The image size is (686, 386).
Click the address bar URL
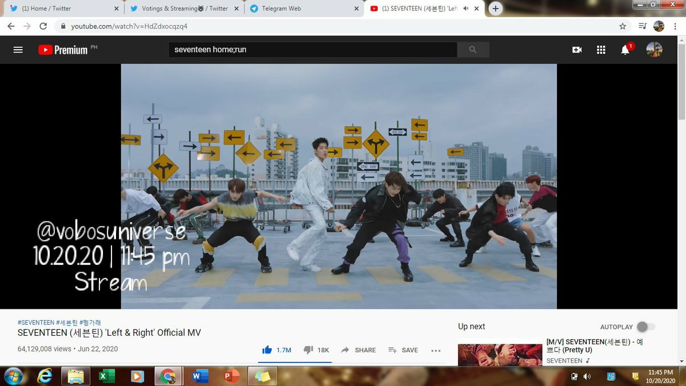[x=129, y=26]
